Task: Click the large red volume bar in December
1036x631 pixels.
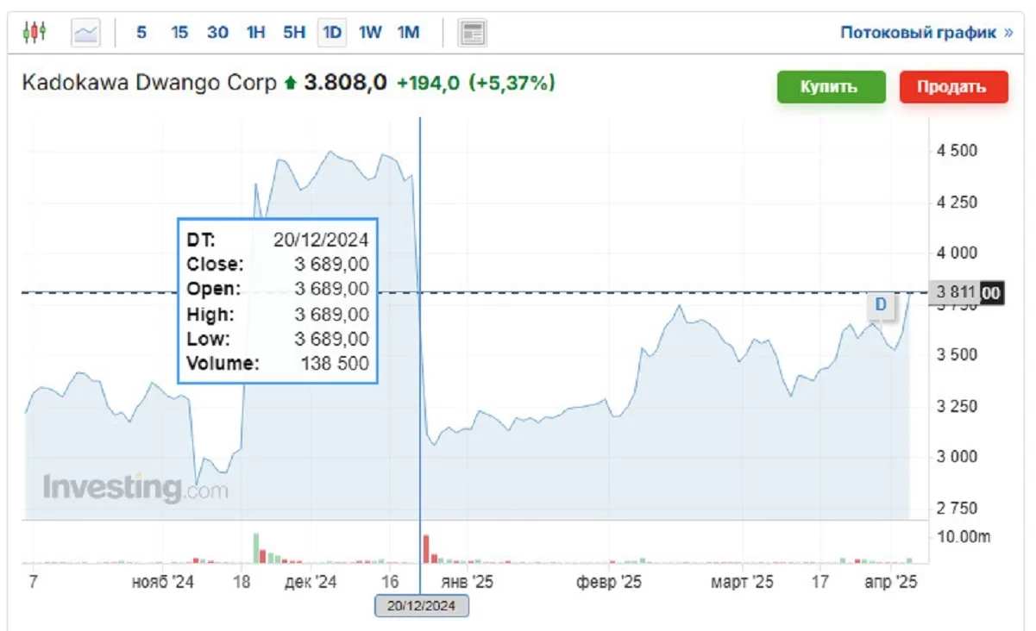Action: pos(426,548)
